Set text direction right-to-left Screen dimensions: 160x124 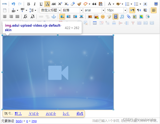[139, 10]
